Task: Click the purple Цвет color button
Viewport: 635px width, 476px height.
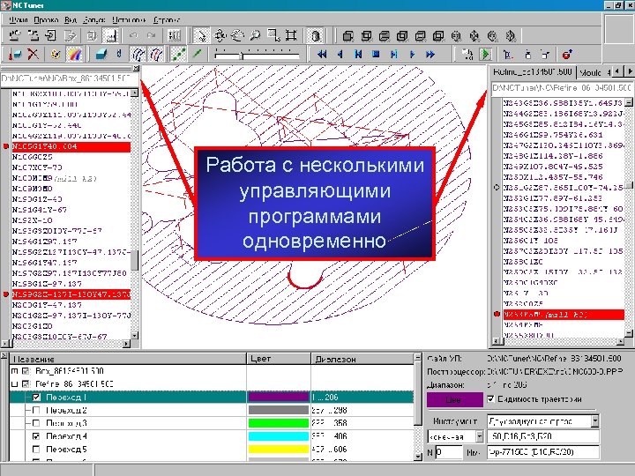Action: tap(455, 399)
